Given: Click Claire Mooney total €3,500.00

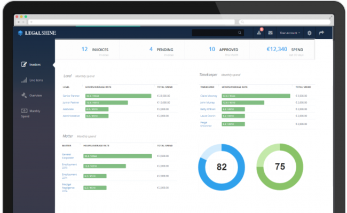Looking at the screenshot, I should coord(301,96).
